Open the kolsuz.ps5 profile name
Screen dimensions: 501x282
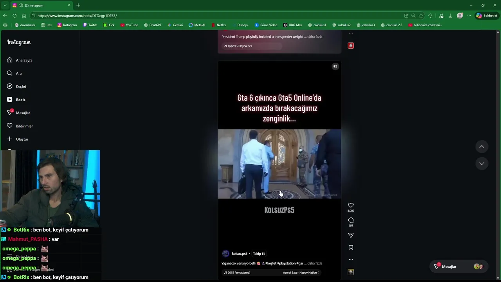point(240,254)
